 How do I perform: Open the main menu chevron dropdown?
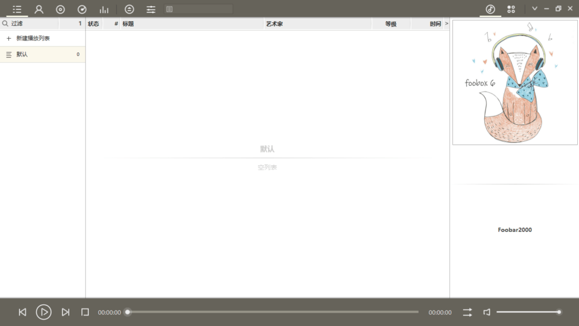coord(534,8)
